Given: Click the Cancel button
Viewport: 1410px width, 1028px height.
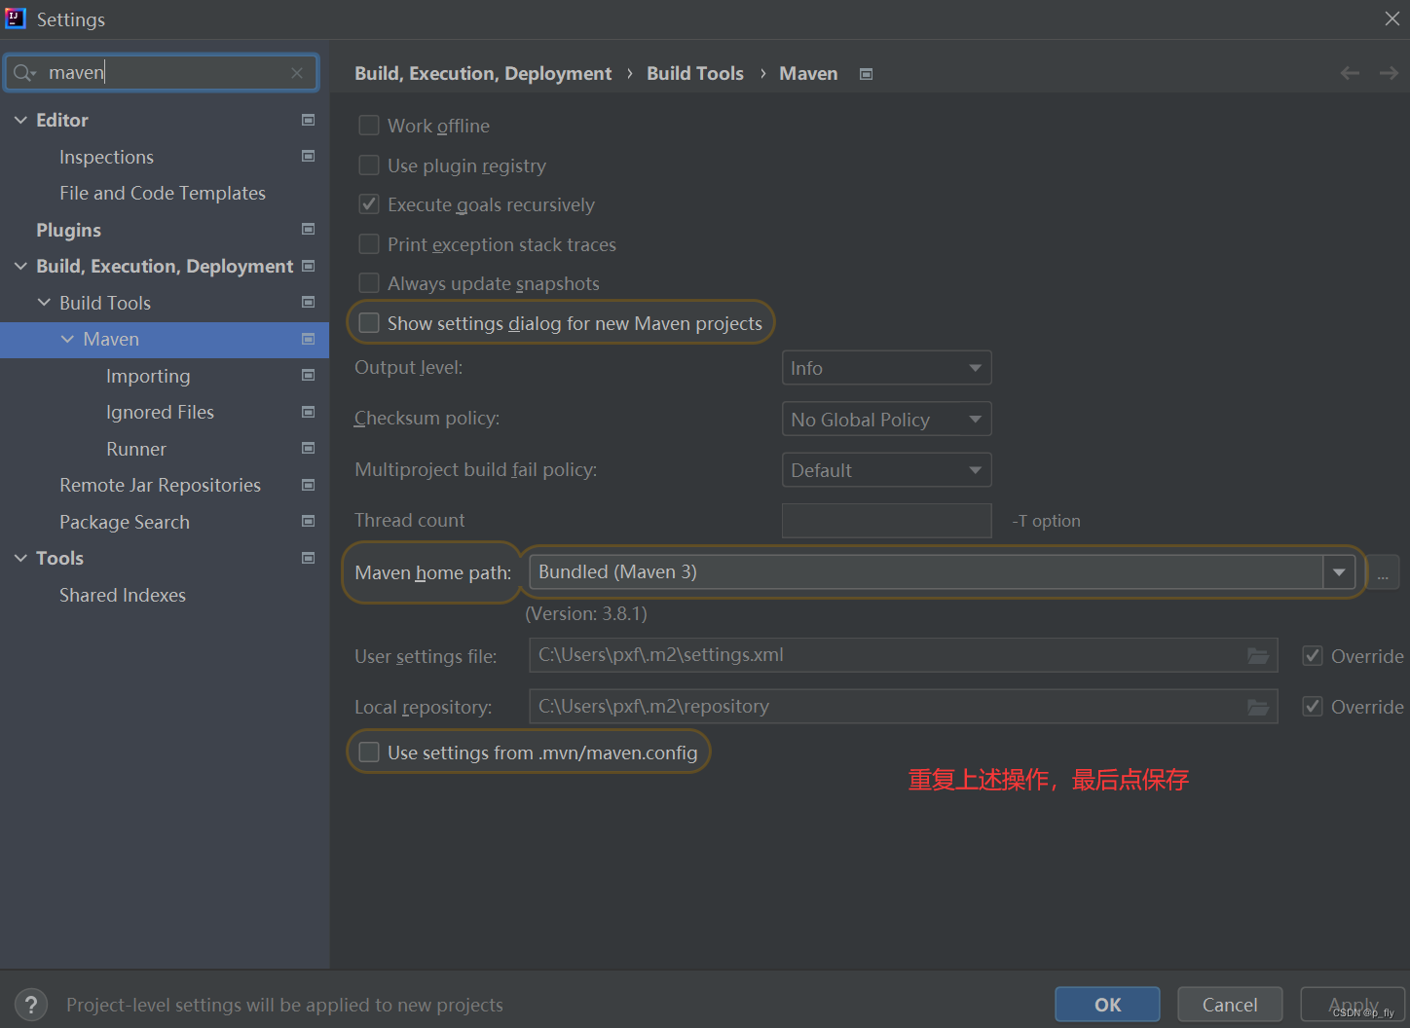Looking at the screenshot, I should (x=1230, y=1005).
